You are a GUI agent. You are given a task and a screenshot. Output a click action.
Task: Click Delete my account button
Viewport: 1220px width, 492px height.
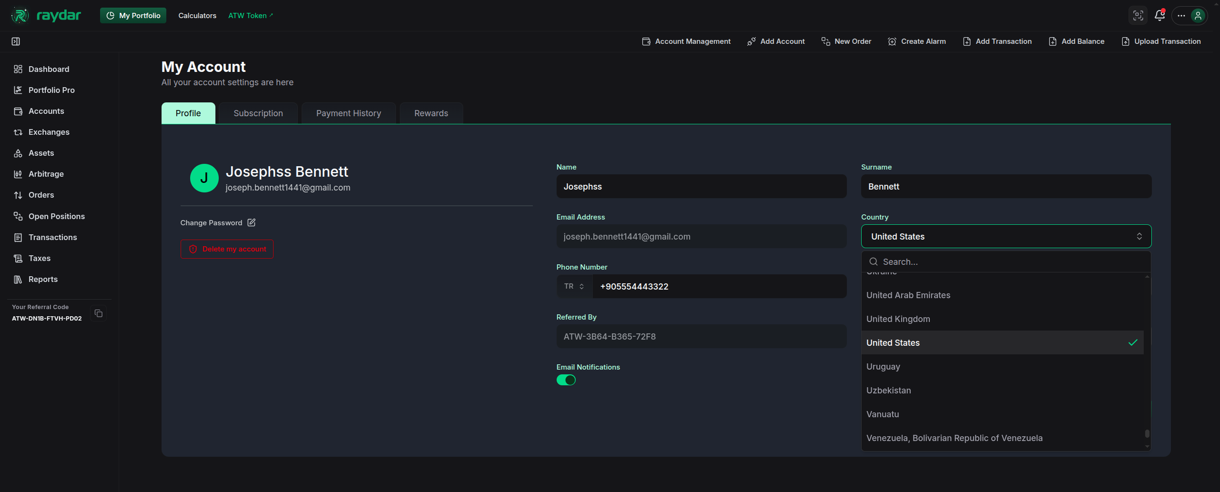click(x=227, y=249)
